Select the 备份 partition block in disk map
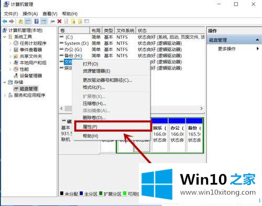 (x=194, y=135)
